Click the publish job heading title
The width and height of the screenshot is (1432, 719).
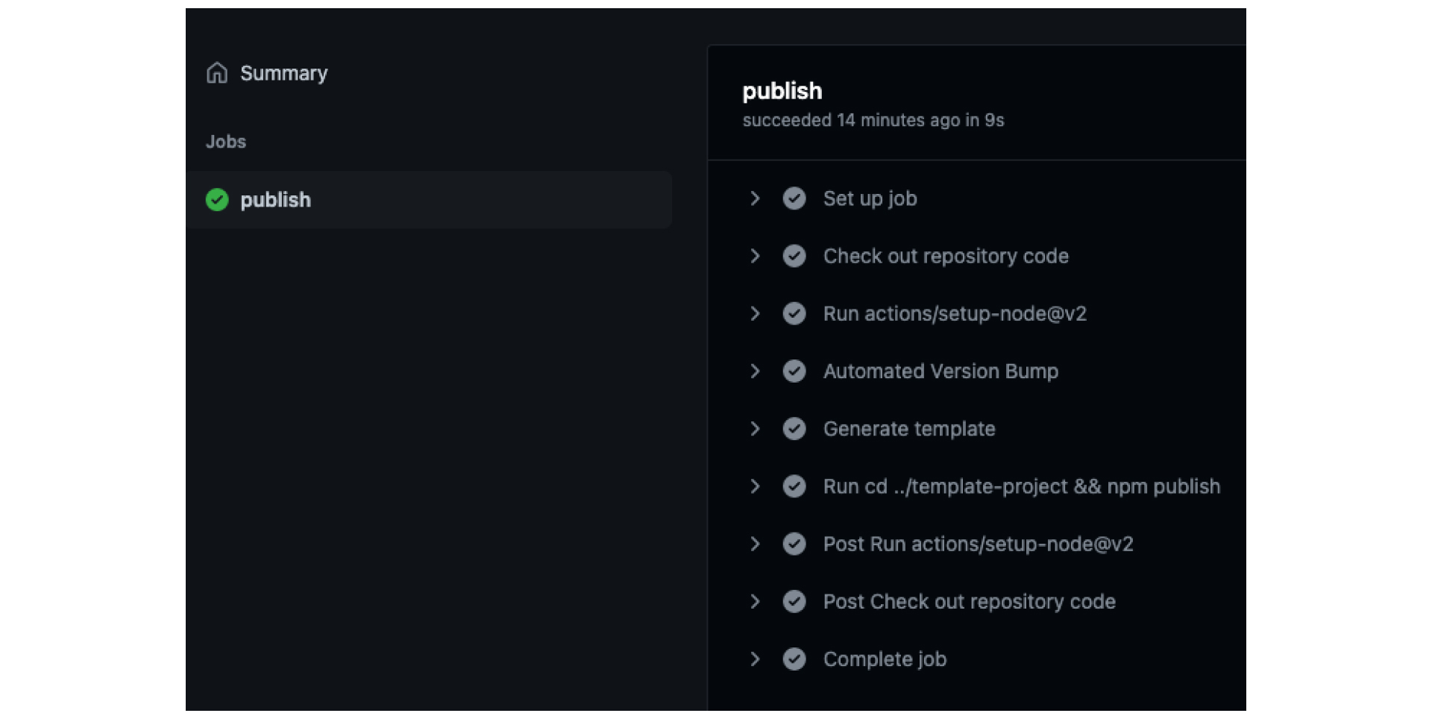click(782, 91)
